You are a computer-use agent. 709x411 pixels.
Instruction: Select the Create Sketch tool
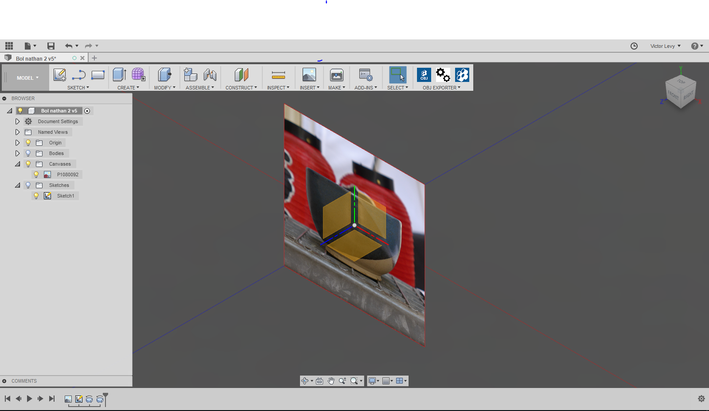pos(60,75)
